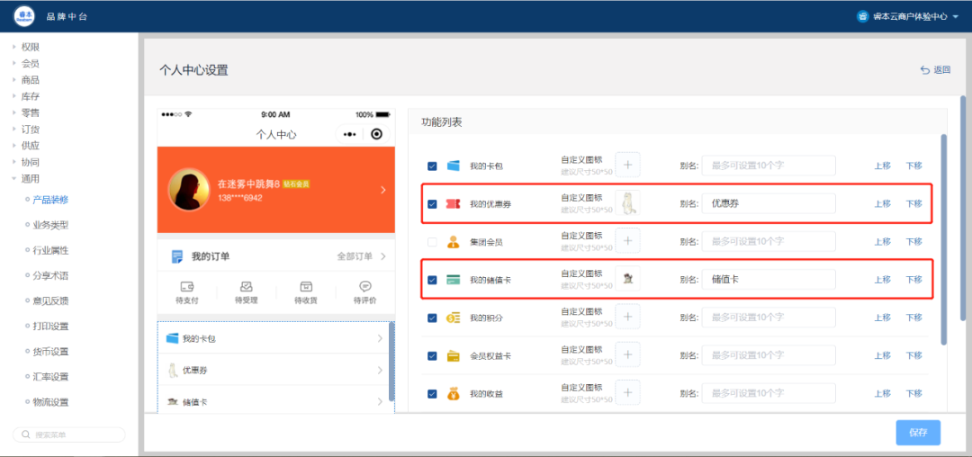This screenshot has height=457, width=972.
Task: Click 全部订单 in phone preview
Action: point(355,256)
